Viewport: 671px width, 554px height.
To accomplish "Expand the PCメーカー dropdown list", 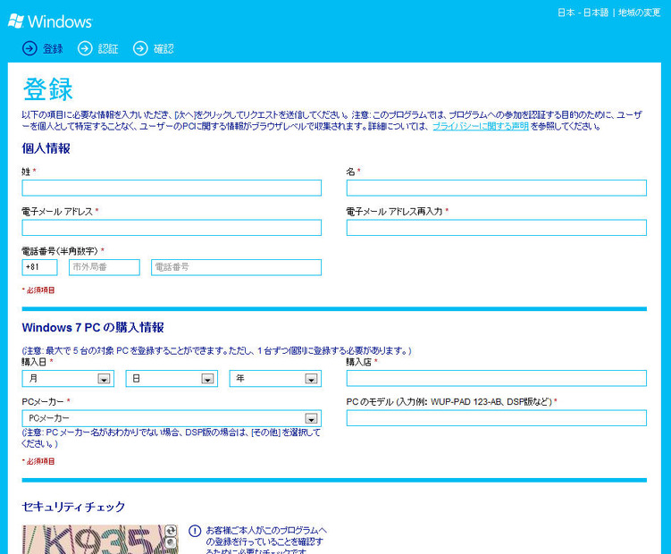I will (x=172, y=418).
